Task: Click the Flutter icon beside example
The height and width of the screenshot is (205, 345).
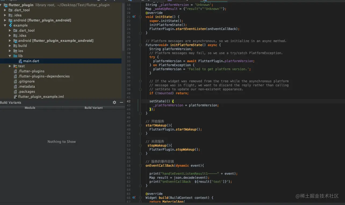Action: [x=11, y=25]
